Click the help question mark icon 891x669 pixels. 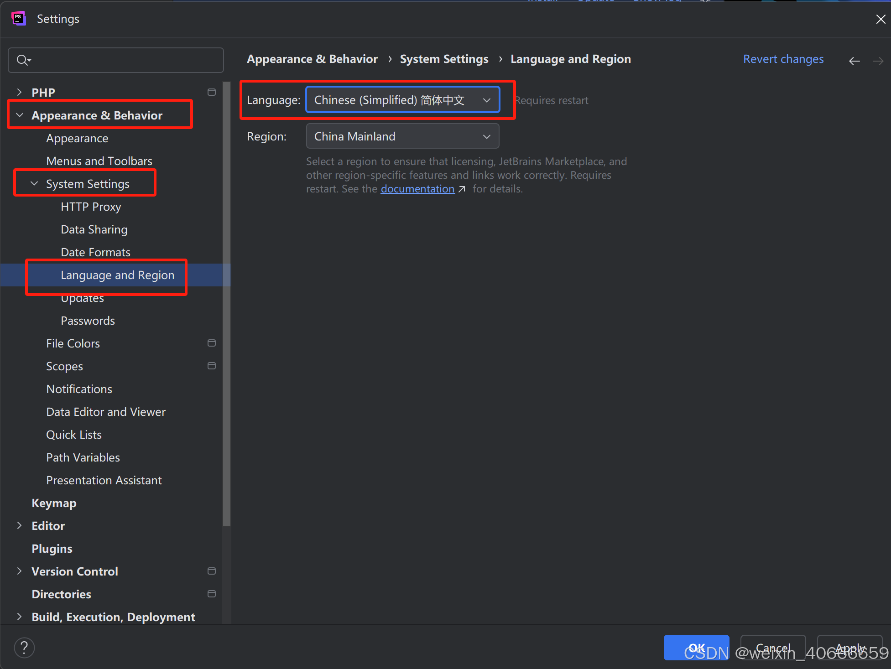click(x=24, y=648)
